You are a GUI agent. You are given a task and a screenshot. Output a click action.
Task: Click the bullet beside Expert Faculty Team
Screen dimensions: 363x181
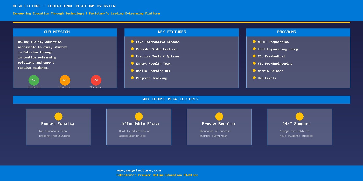[132, 63]
